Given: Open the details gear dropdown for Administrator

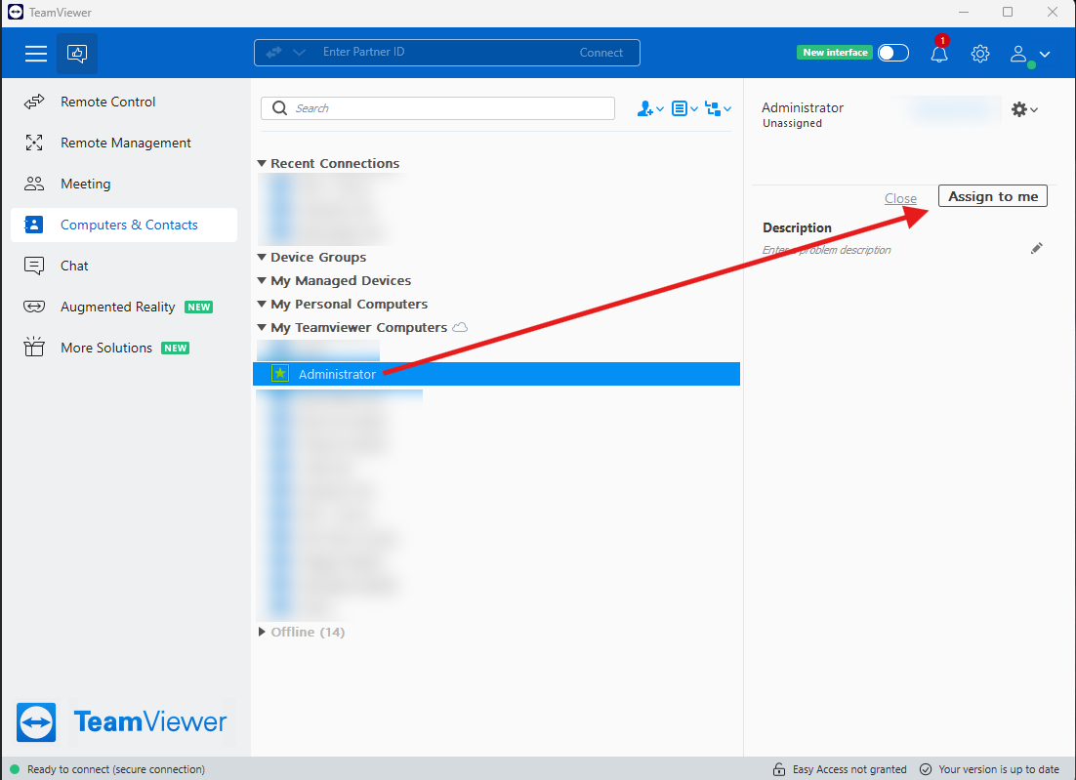Looking at the screenshot, I should pyautogui.click(x=1024, y=109).
